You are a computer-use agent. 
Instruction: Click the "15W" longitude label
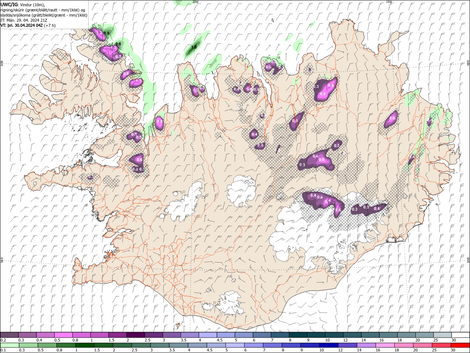pyautogui.click(x=389, y=2)
